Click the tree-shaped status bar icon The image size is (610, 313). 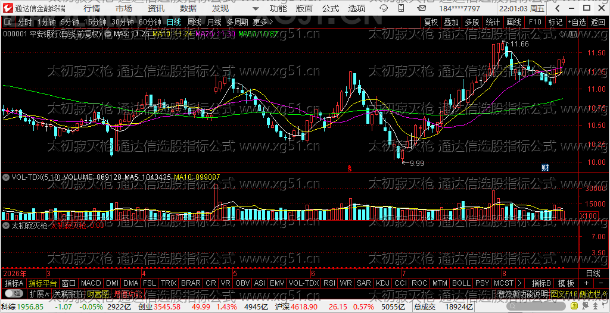click(595, 306)
